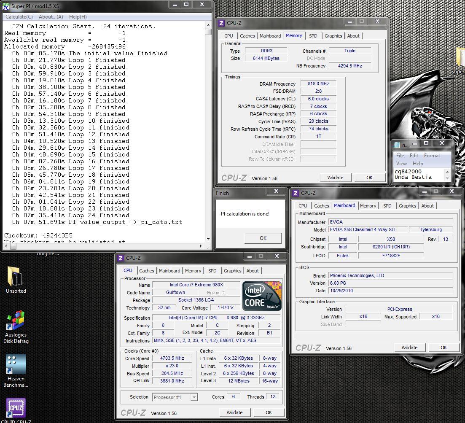Click motherboard model EVGA X58 Classified field

[x=367, y=229]
